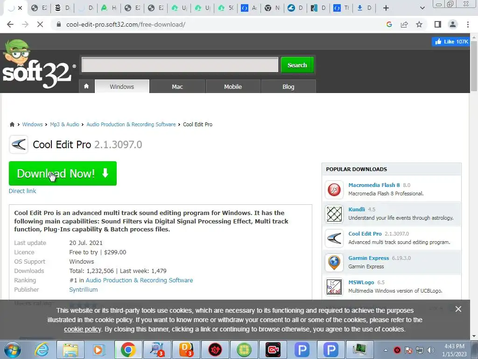Open the Syntrillium publisher link
This screenshot has width=478, height=359.
pyautogui.click(x=83, y=289)
